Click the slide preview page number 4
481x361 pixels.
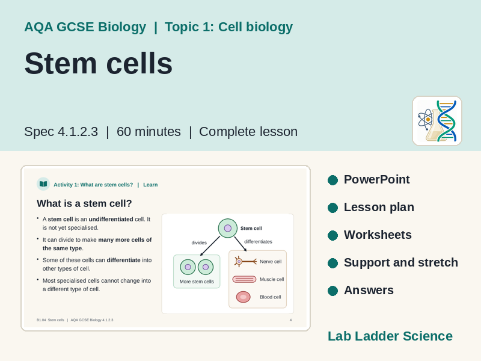[x=291, y=320]
